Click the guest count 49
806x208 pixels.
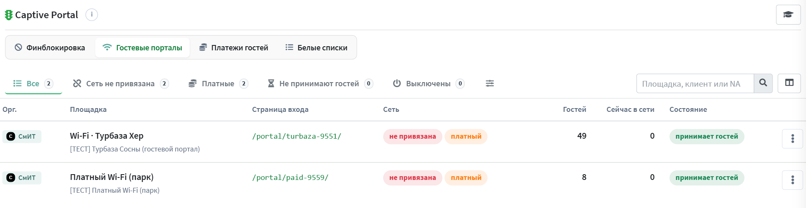pos(582,136)
